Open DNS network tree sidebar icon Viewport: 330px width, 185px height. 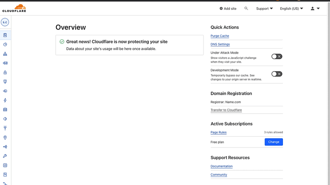point(5,54)
